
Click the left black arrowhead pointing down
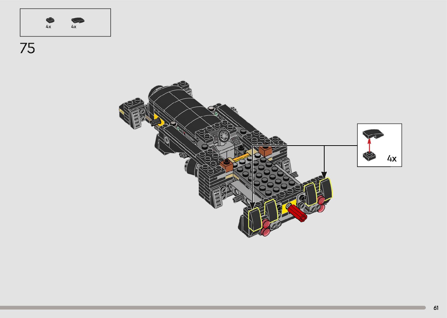click(252, 205)
